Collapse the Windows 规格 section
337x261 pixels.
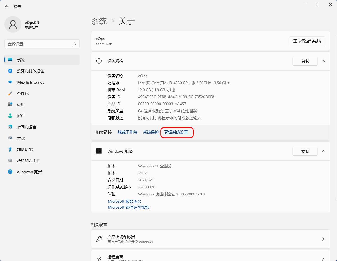click(323, 151)
